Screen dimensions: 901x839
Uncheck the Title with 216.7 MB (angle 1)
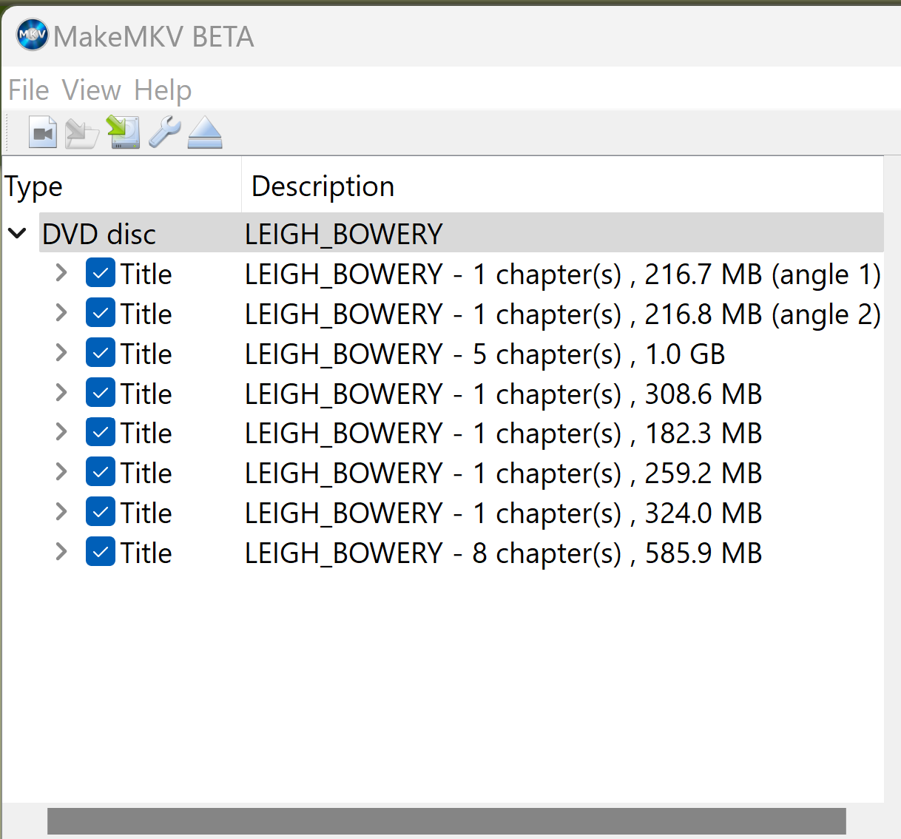point(101,273)
